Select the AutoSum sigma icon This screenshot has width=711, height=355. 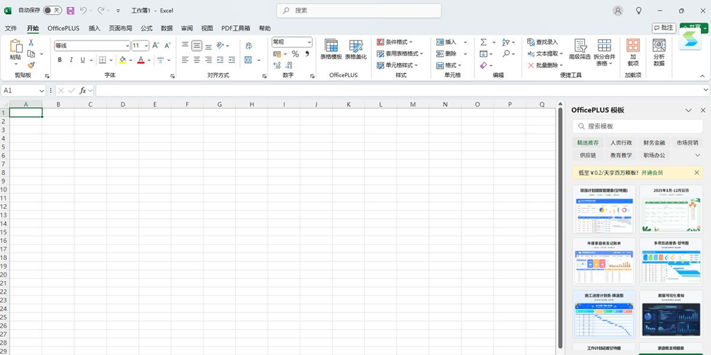pyautogui.click(x=484, y=42)
